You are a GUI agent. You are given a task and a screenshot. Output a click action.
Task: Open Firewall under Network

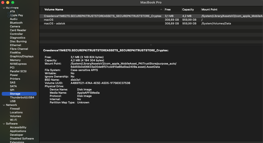coord(15,109)
